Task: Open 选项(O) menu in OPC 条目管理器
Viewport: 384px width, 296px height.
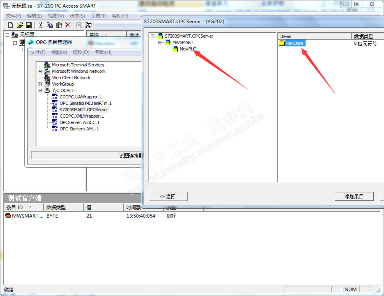Action: (x=81, y=52)
